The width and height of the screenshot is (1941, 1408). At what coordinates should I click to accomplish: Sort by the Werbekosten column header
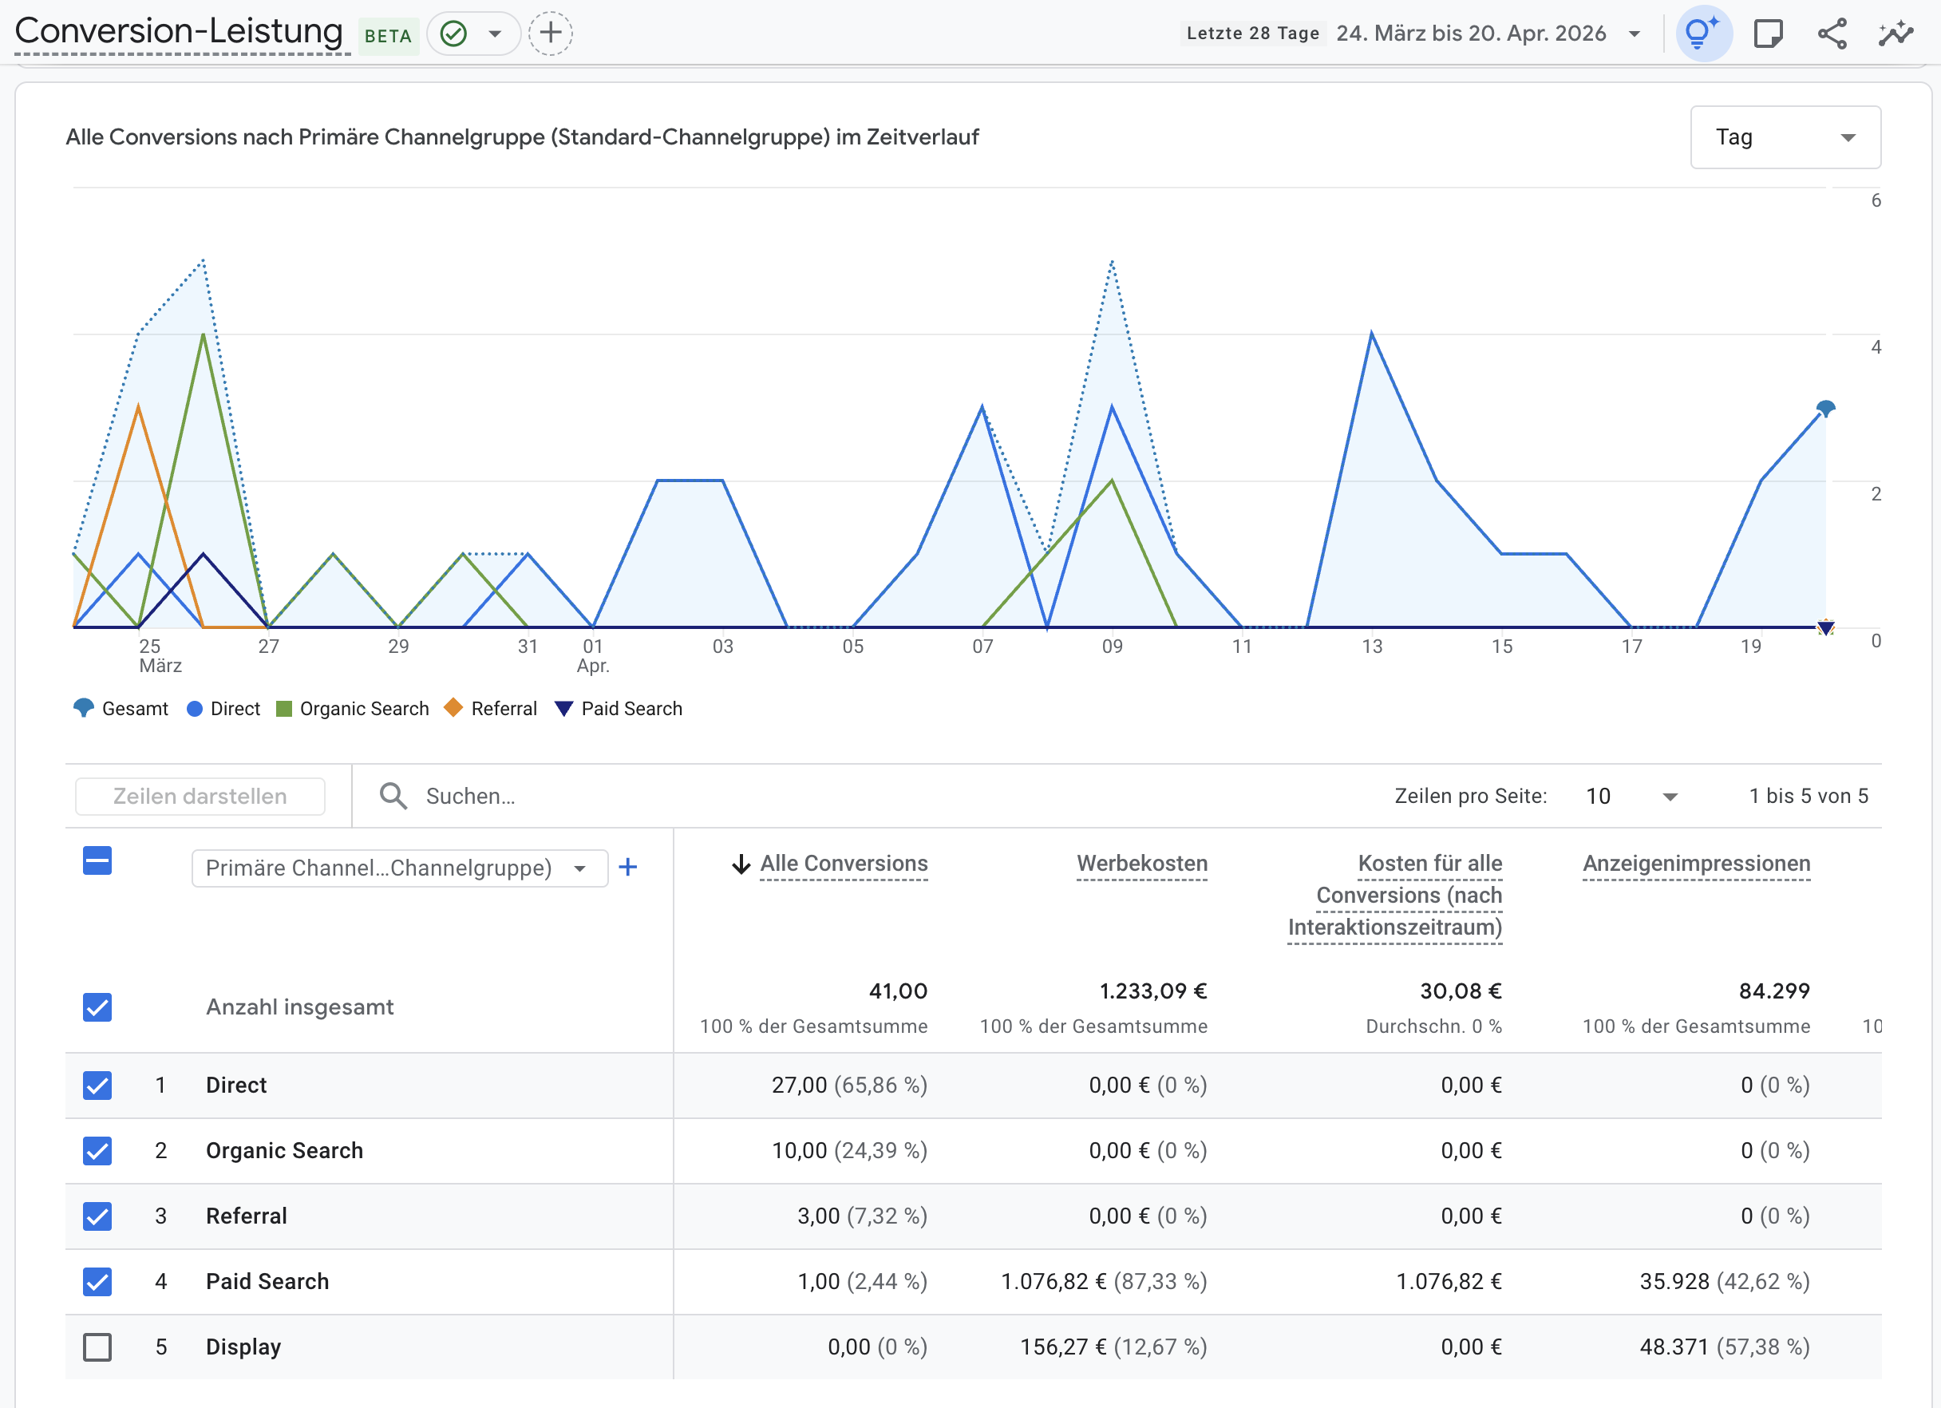[x=1141, y=864]
